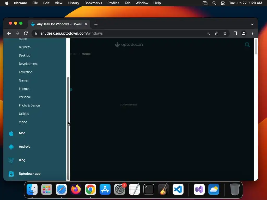This screenshot has height=200, width=267.
Task: Open the Bookmarks menu
Action: (x=93, y=3)
